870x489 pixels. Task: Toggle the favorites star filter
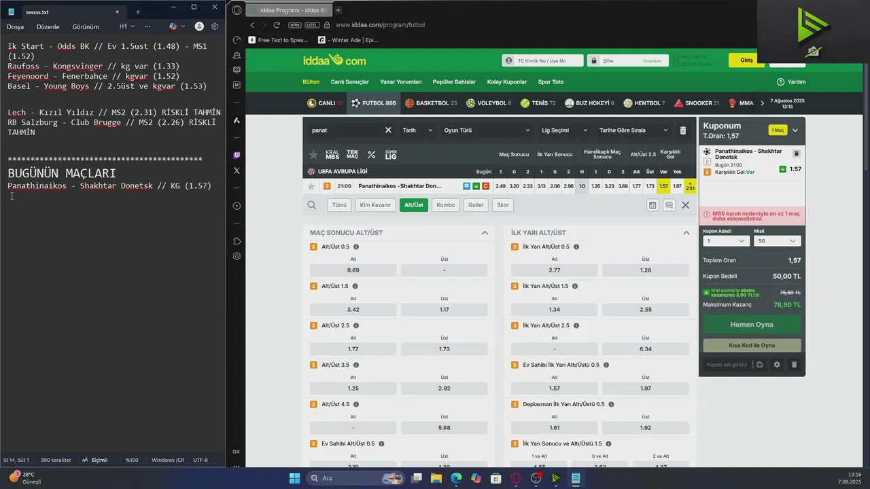click(313, 155)
